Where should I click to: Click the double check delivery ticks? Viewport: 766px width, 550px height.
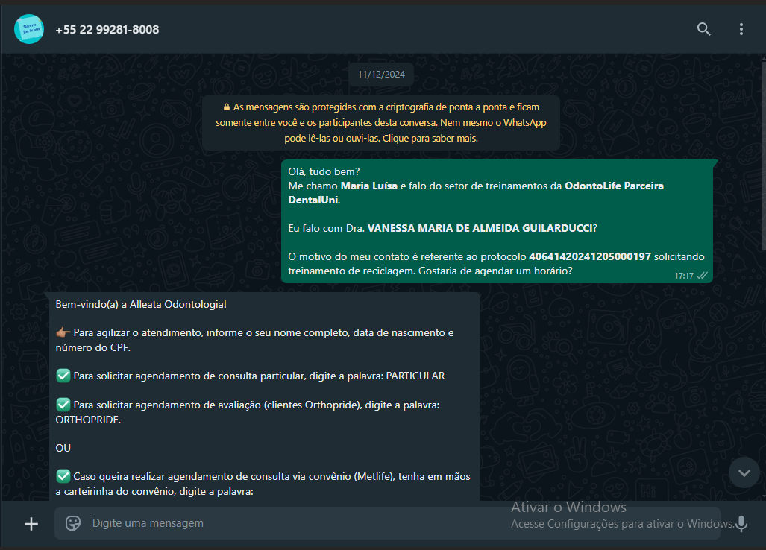[x=702, y=276]
